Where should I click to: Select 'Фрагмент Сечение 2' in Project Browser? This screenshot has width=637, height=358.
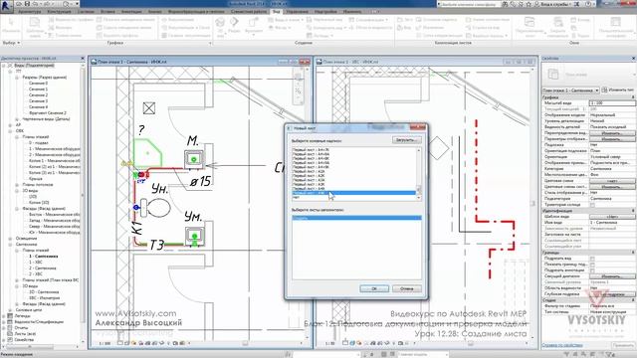click(x=48, y=112)
